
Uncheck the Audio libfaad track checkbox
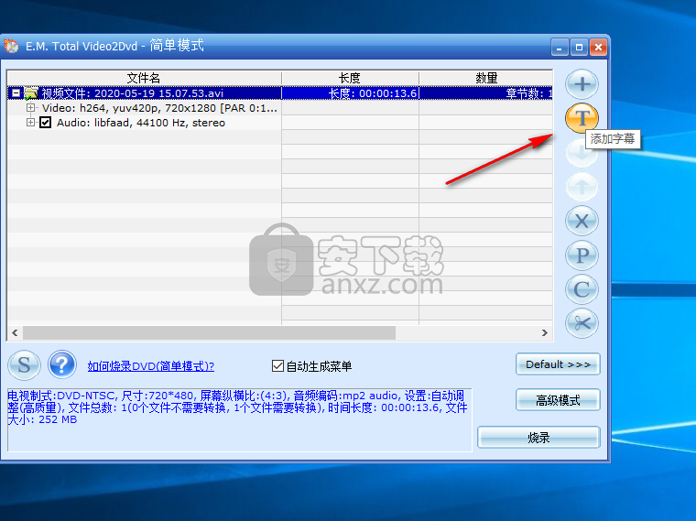45,123
